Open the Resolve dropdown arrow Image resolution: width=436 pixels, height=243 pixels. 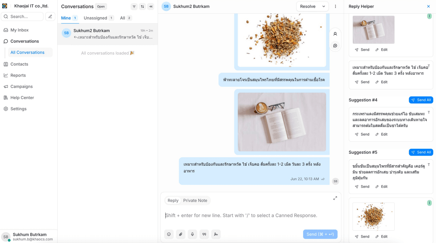pyautogui.click(x=323, y=6)
